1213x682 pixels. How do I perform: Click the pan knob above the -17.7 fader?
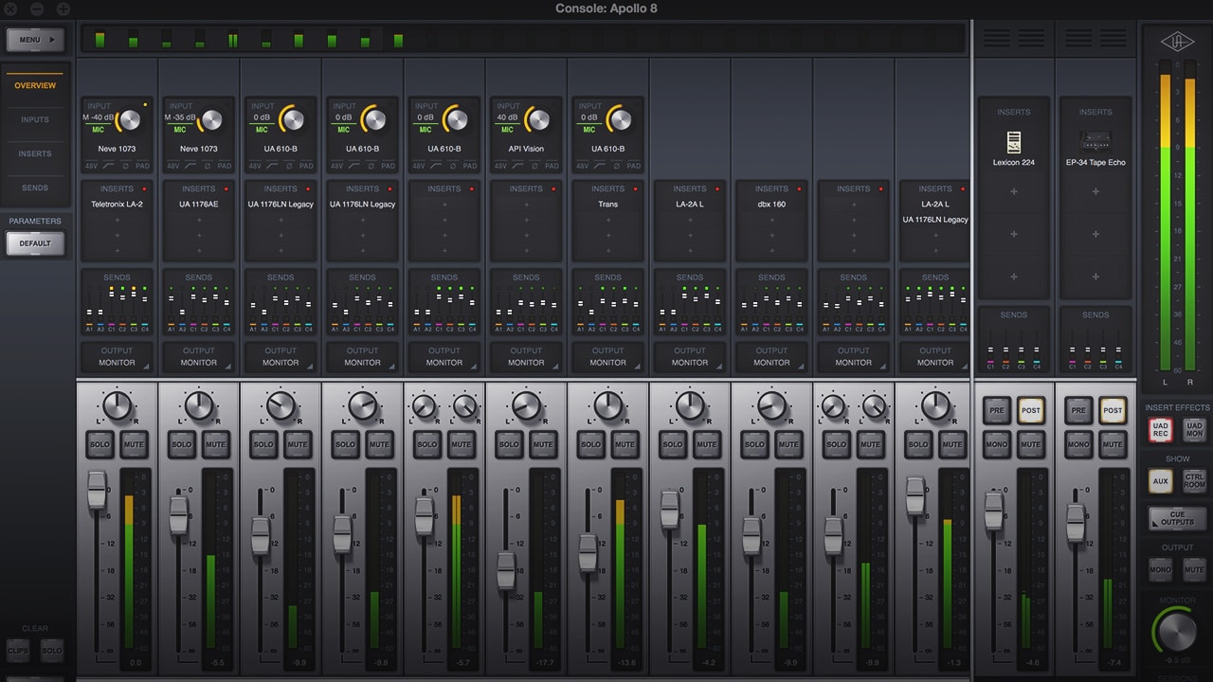(x=526, y=406)
